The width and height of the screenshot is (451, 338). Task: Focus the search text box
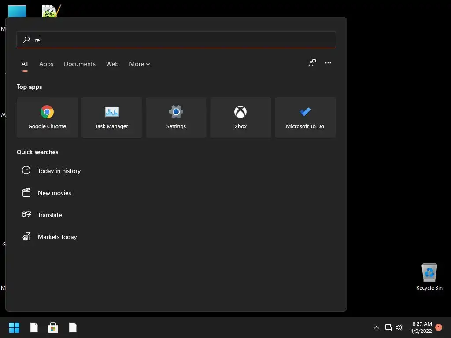point(176,40)
